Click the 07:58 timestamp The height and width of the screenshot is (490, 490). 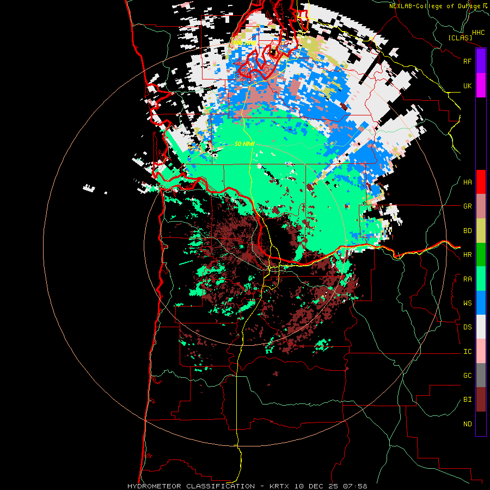(x=357, y=486)
